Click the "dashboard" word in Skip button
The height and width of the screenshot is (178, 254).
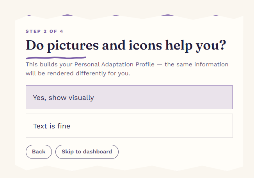point(98,152)
